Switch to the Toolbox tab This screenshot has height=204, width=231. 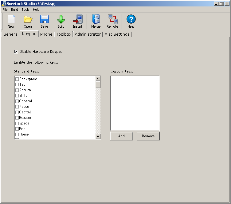(x=64, y=34)
